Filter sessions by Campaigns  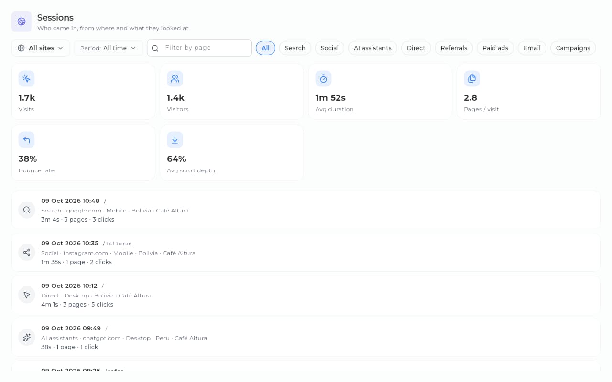click(x=573, y=48)
